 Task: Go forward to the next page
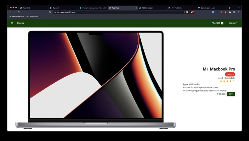(14, 12)
